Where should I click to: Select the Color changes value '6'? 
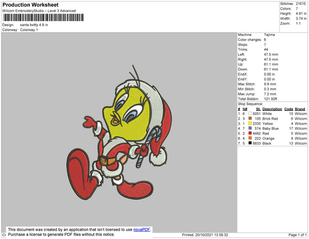pos(265,40)
